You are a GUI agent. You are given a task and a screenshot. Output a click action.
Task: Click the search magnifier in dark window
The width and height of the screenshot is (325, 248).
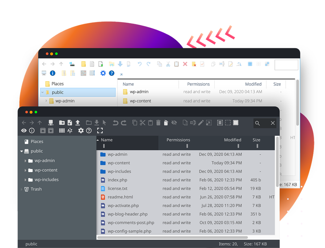click(x=257, y=123)
